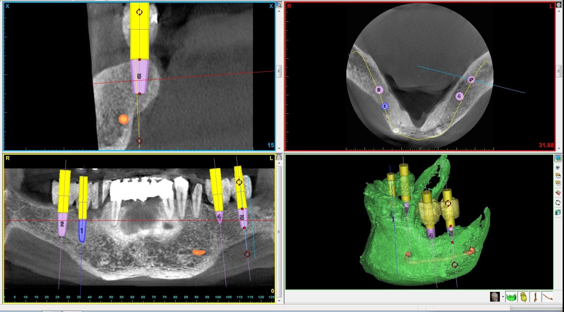
Task: Open dropdown arrow beside skull thumbnail
Action: point(503,297)
